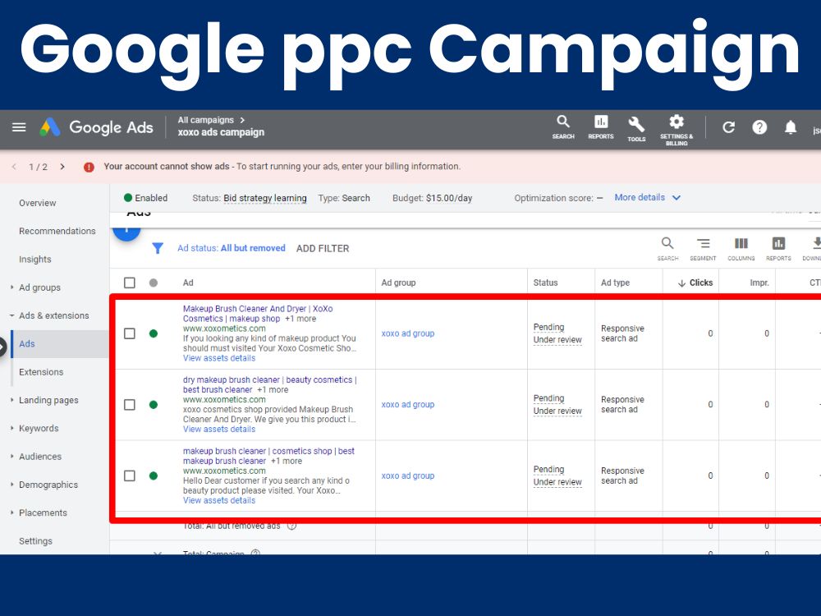Select the dry makeup brush cleaner ad checkbox
821x616 pixels.
130,405
